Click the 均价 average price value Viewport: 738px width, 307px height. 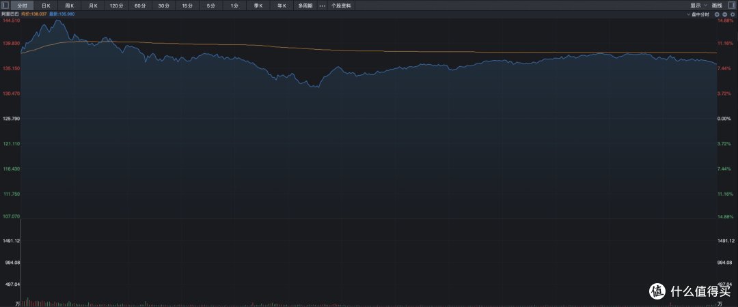(34, 14)
